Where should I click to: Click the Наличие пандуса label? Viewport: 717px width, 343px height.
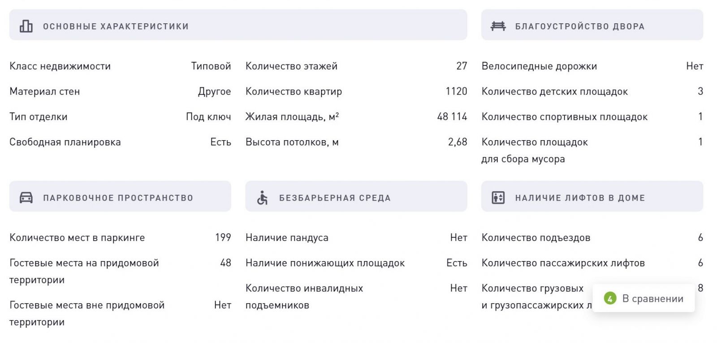point(287,238)
